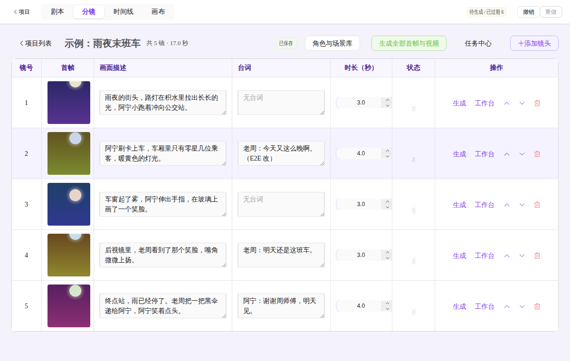Click the 已保存 indicator
The width and height of the screenshot is (570, 361).
pos(286,43)
